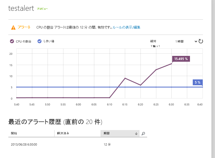Sort by the 開始 column header

[31, 133]
